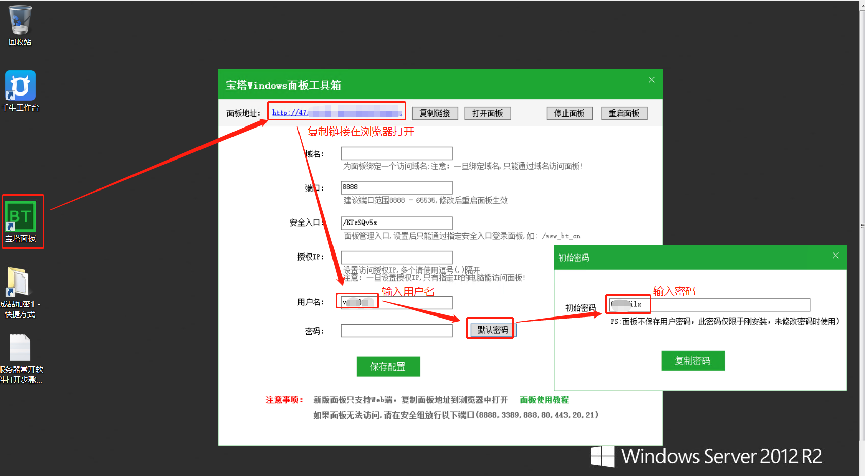Click the panel address http link
This screenshot has width=865, height=476.
pyautogui.click(x=337, y=112)
